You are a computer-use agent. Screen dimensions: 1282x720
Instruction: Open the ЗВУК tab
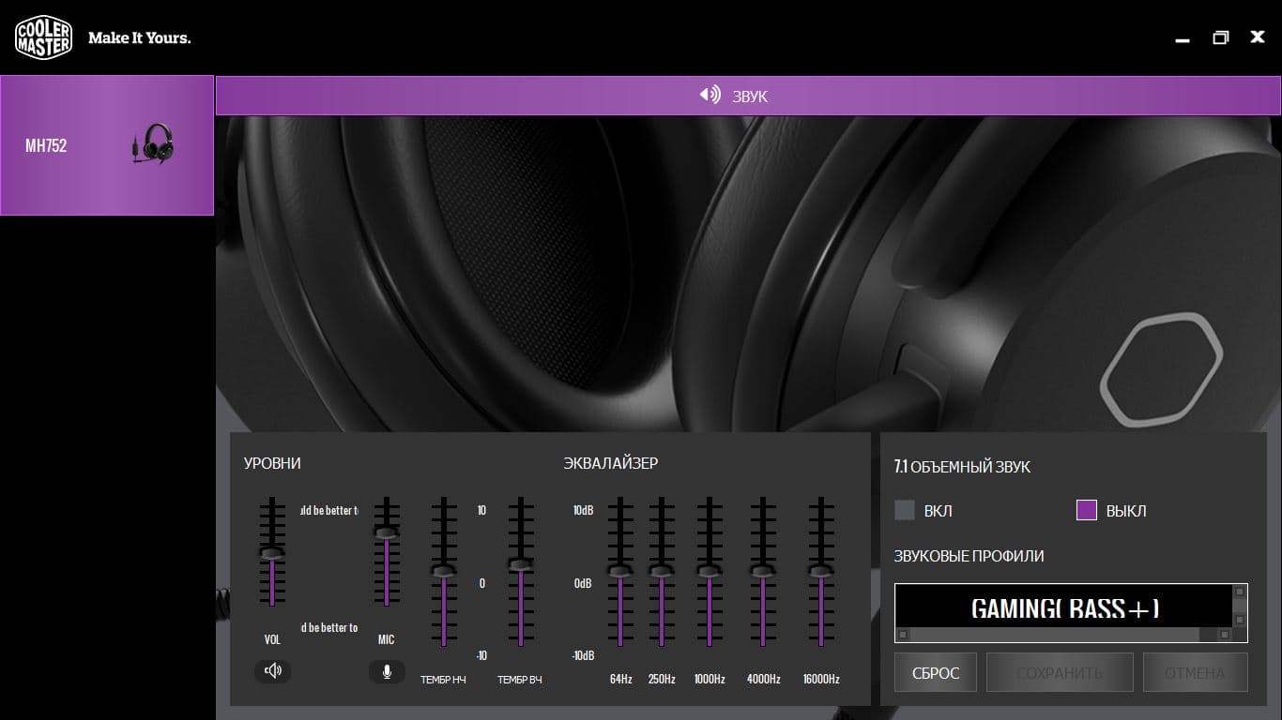(x=748, y=96)
